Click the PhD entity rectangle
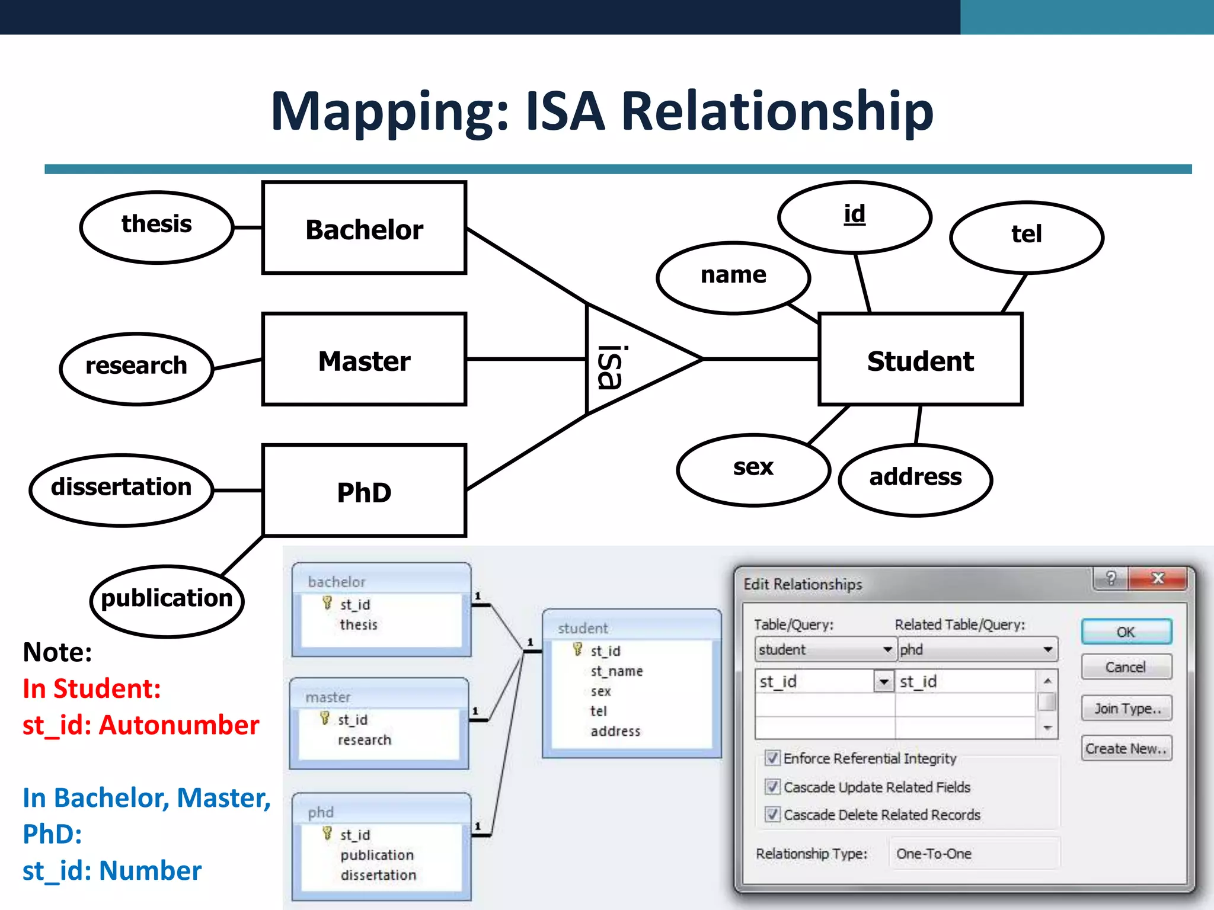Image resolution: width=1214 pixels, height=910 pixels. click(364, 491)
